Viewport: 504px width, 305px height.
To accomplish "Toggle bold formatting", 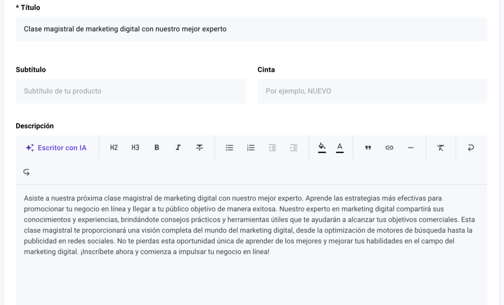I will tap(157, 147).
